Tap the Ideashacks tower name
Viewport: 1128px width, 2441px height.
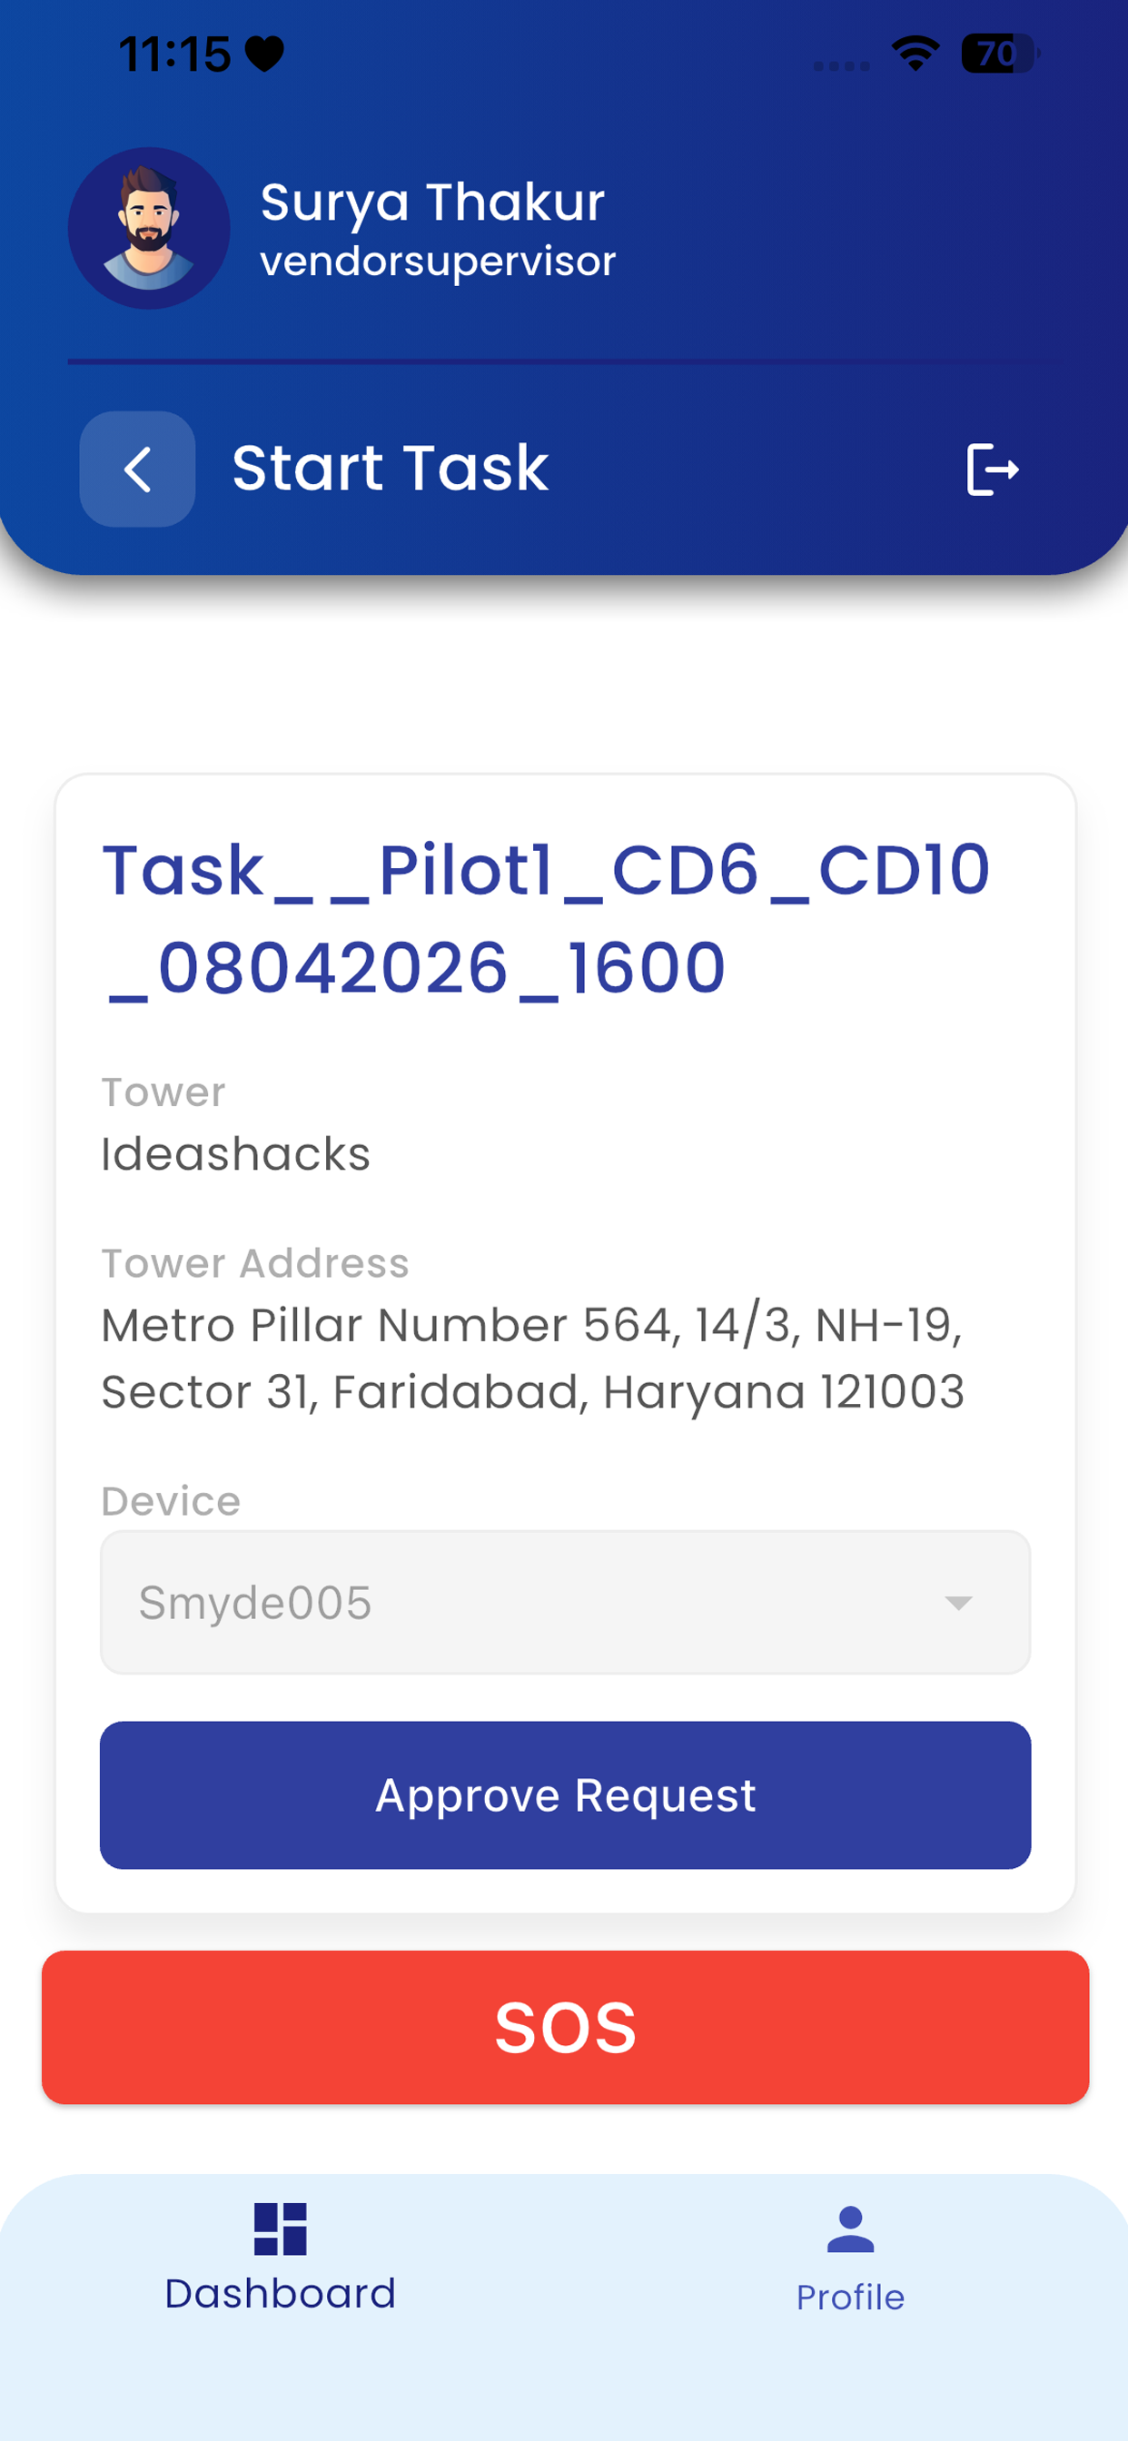(236, 1154)
